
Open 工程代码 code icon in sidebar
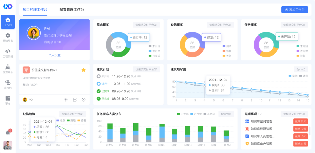[8, 51]
